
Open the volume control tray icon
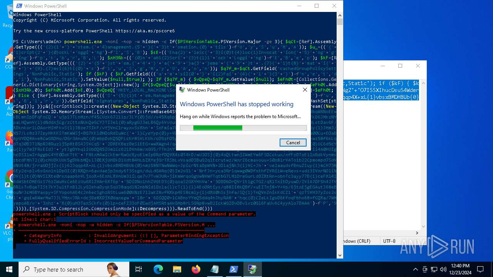(x=443, y=269)
